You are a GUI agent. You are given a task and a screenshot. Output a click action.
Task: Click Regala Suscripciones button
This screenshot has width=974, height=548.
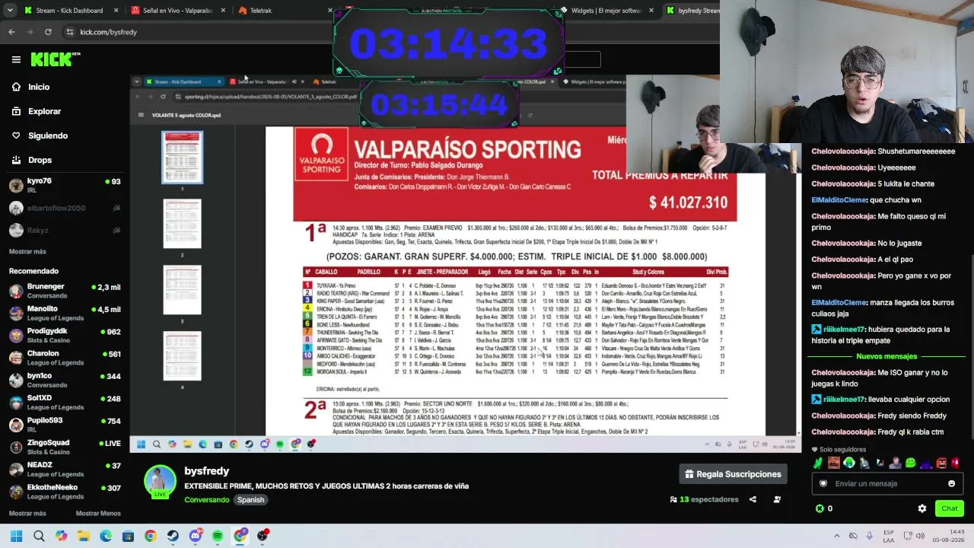733,474
